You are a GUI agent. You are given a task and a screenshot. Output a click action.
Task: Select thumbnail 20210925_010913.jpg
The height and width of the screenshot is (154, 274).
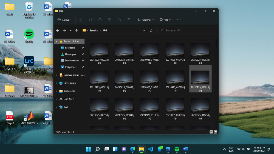pyautogui.click(x=200, y=79)
